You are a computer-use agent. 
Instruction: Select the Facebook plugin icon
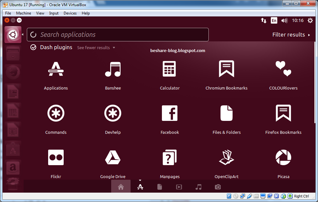pos(170,113)
